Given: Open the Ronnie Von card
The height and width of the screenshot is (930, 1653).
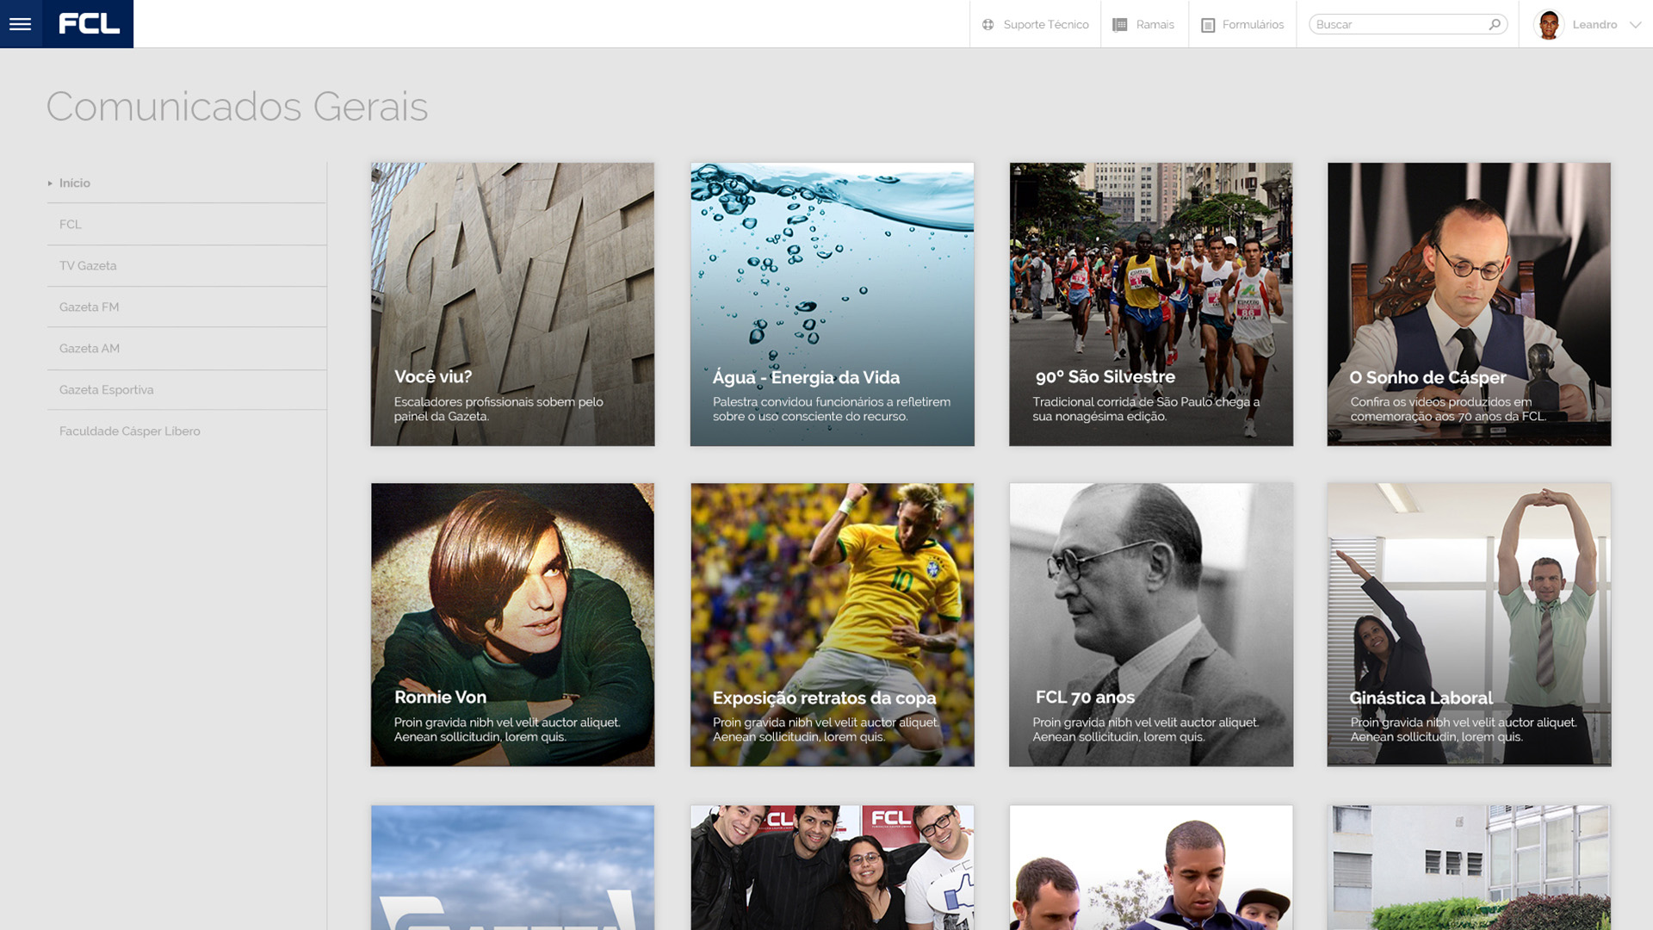Looking at the screenshot, I should click(512, 624).
